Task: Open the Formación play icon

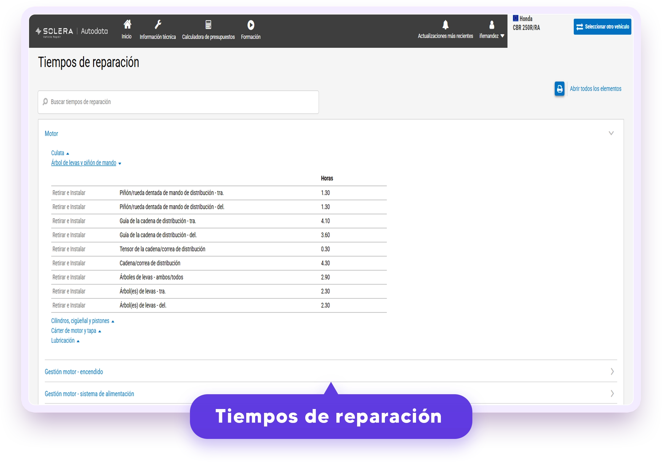Action: point(251,25)
